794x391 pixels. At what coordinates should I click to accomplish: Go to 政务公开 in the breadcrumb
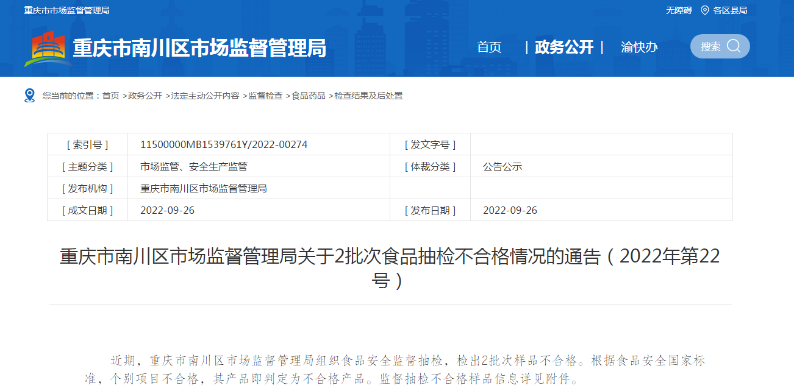pyautogui.click(x=145, y=96)
